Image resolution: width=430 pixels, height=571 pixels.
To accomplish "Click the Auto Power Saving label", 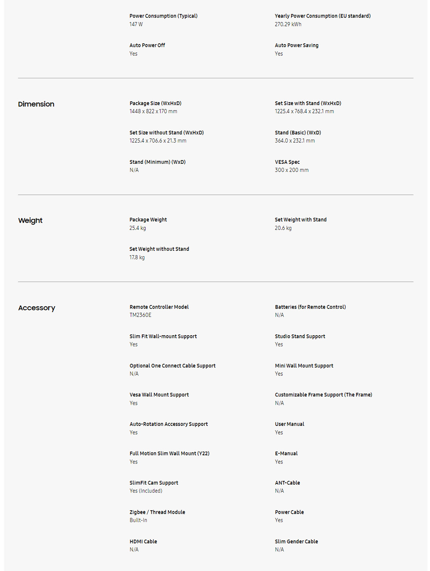I will pos(297,45).
